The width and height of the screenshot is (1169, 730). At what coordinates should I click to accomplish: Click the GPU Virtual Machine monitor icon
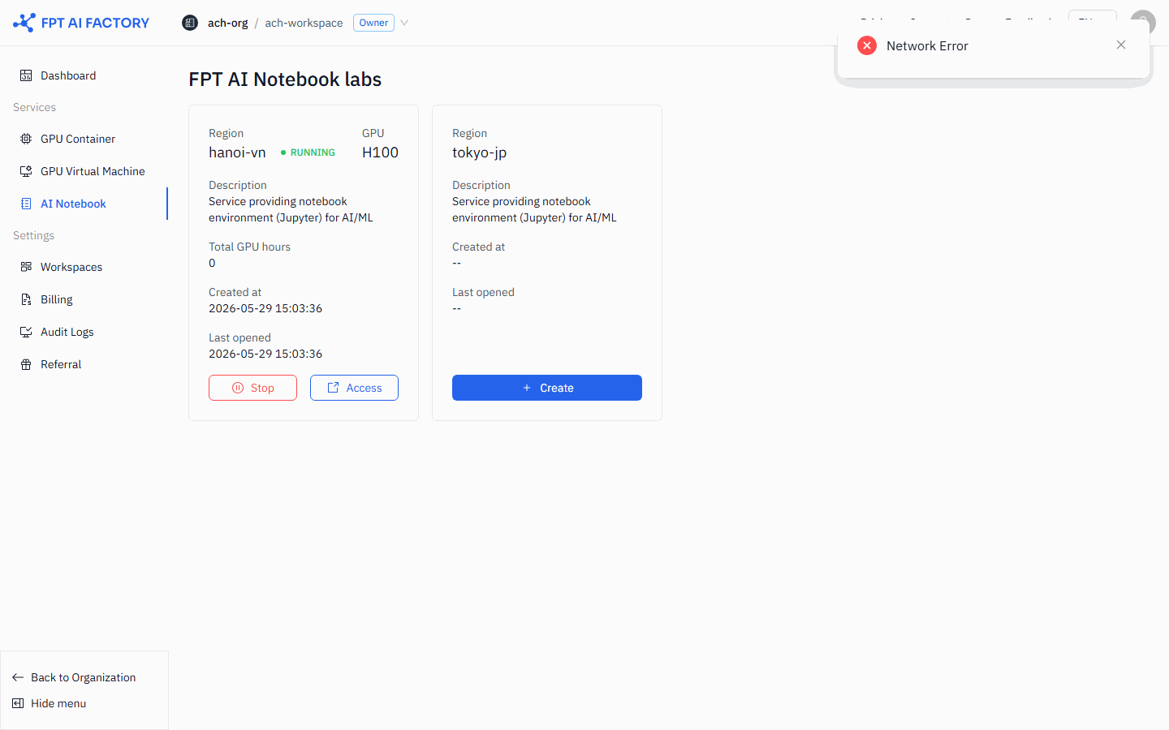[x=26, y=171]
